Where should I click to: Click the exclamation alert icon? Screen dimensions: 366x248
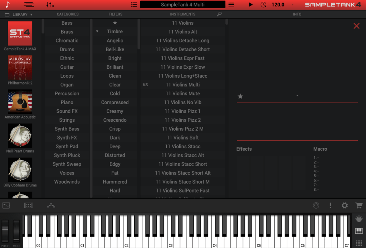tap(330, 205)
